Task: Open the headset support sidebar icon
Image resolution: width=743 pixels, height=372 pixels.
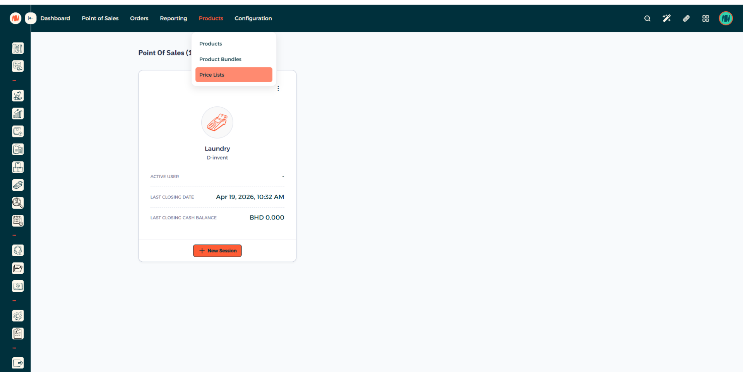Action: [18, 250]
